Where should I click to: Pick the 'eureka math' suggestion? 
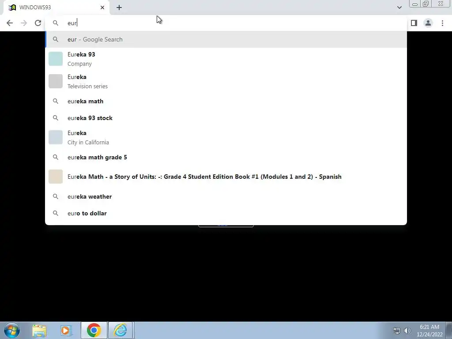[x=226, y=101]
